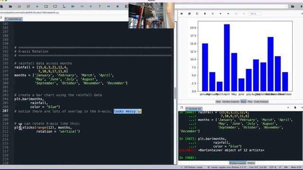Show next plot arrow
Screen dimensions: 303x170
click(228, 14)
